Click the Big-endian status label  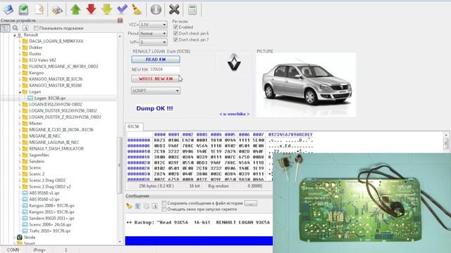(x=218, y=186)
